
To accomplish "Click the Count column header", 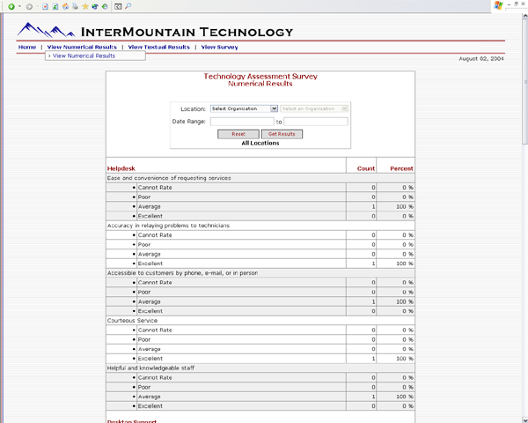I will click(x=366, y=168).
